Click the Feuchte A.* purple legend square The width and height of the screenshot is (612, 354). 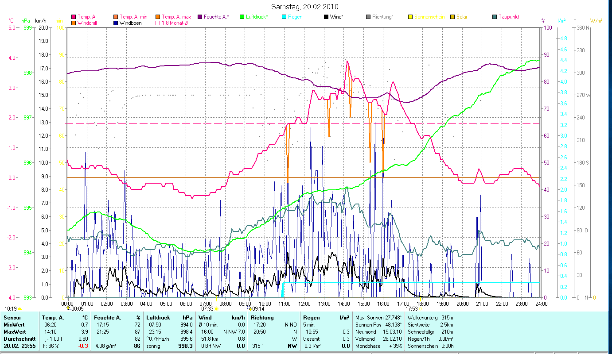[x=200, y=17]
